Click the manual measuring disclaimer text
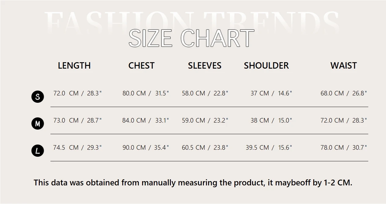The height and width of the screenshot is (204, 386). pyautogui.click(x=193, y=183)
